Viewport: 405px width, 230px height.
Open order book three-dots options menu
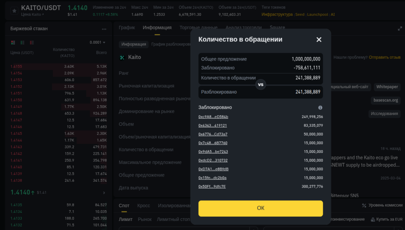(104, 29)
